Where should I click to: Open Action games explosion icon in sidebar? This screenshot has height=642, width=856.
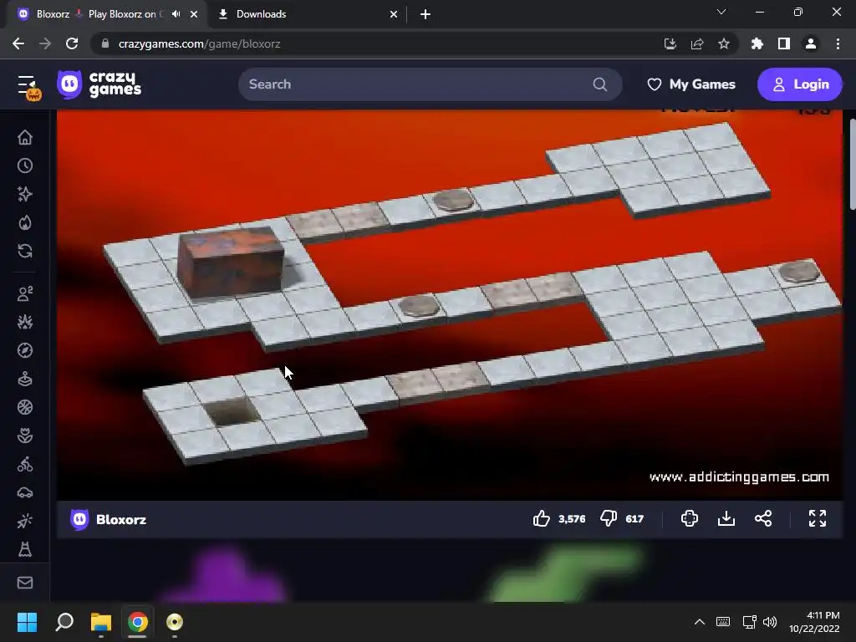[24, 322]
